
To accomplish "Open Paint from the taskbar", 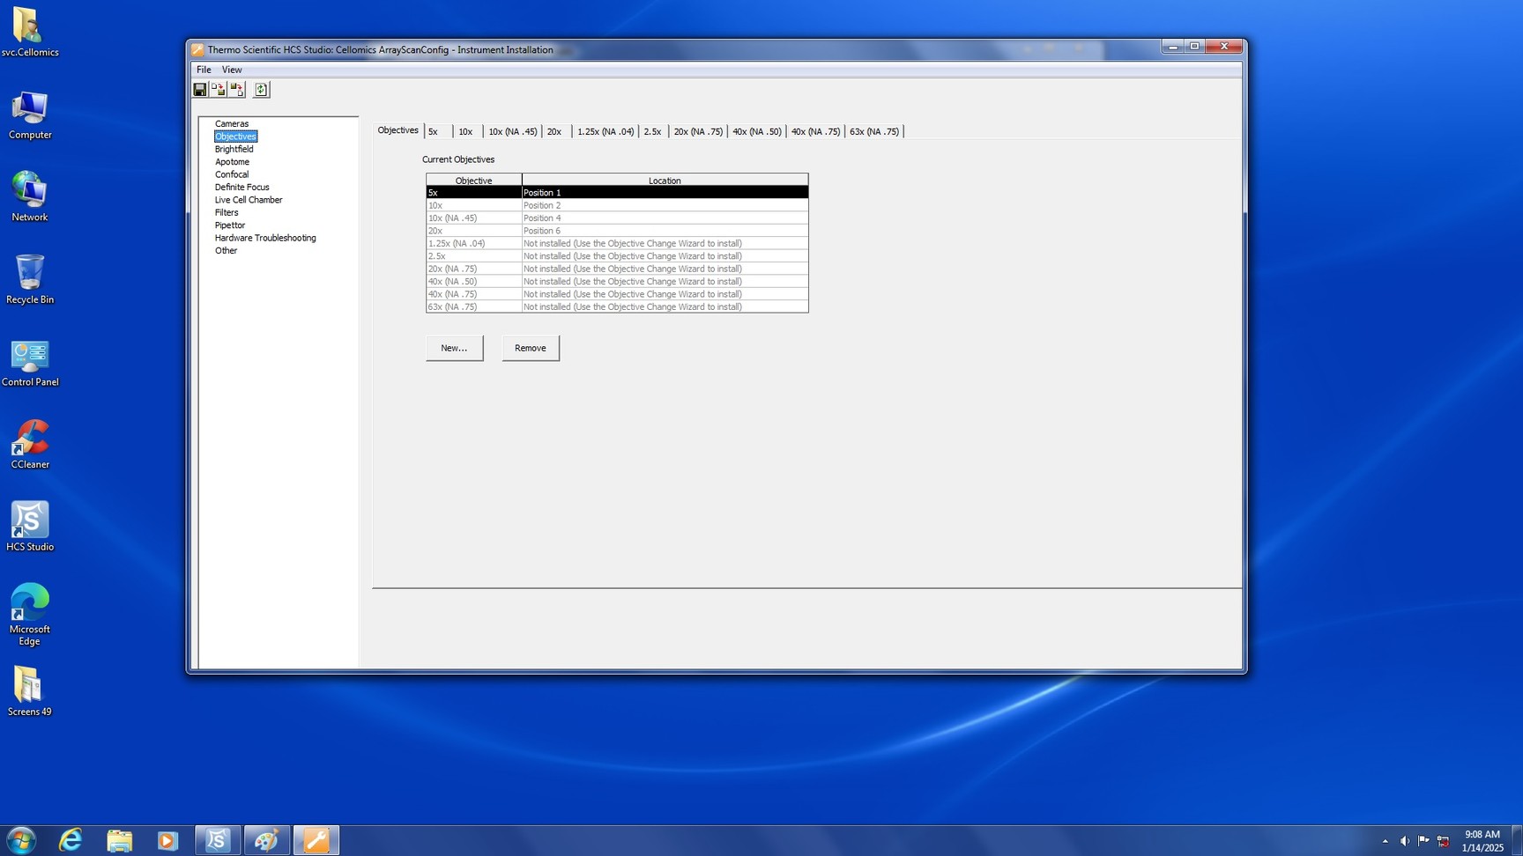I will click(266, 840).
